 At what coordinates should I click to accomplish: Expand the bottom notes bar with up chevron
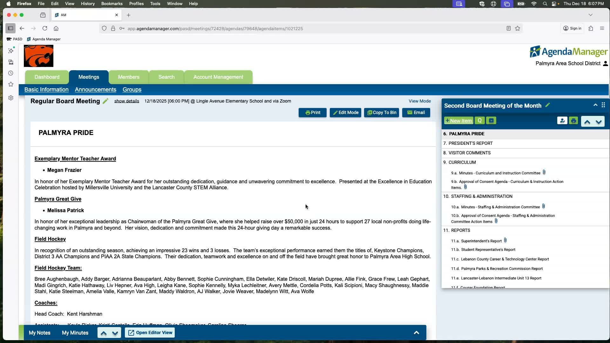416,333
